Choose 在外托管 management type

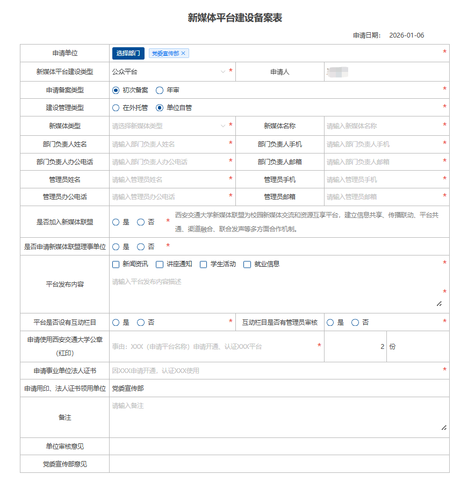(x=116, y=108)
